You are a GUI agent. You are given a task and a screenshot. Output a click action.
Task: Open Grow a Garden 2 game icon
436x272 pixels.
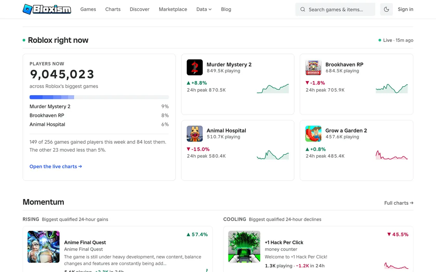[x=313, y=134]
